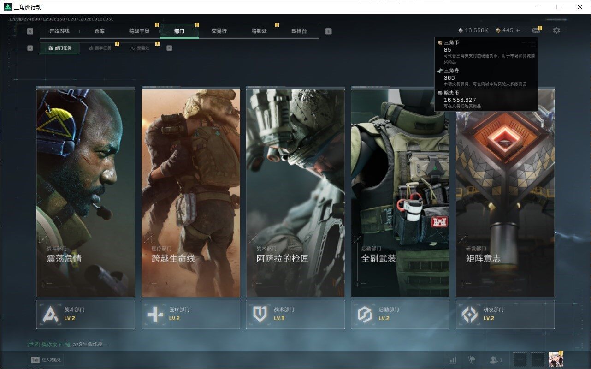Open the 全副武装 mission card
The height and width of the screenshot is (369, 591).
(x=400, y=193)
